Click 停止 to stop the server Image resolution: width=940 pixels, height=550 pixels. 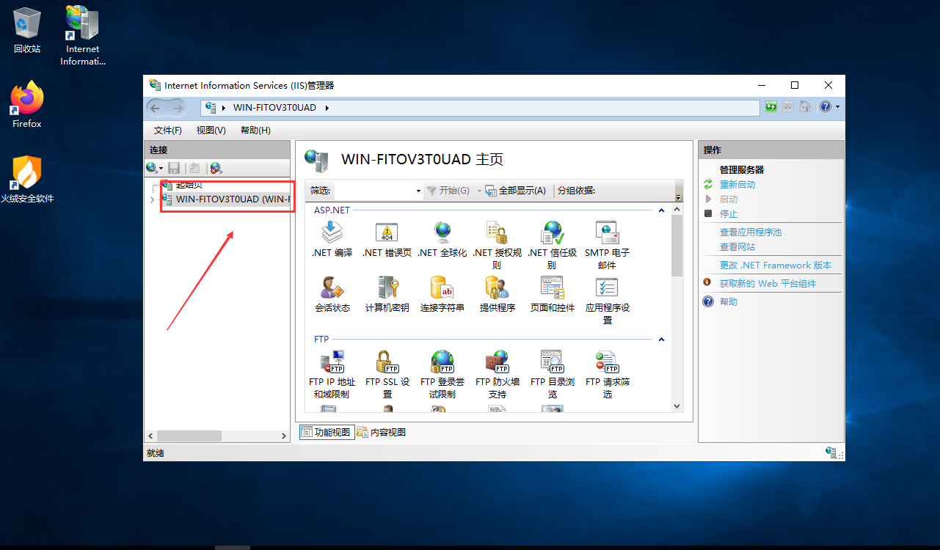click(729, 214)
